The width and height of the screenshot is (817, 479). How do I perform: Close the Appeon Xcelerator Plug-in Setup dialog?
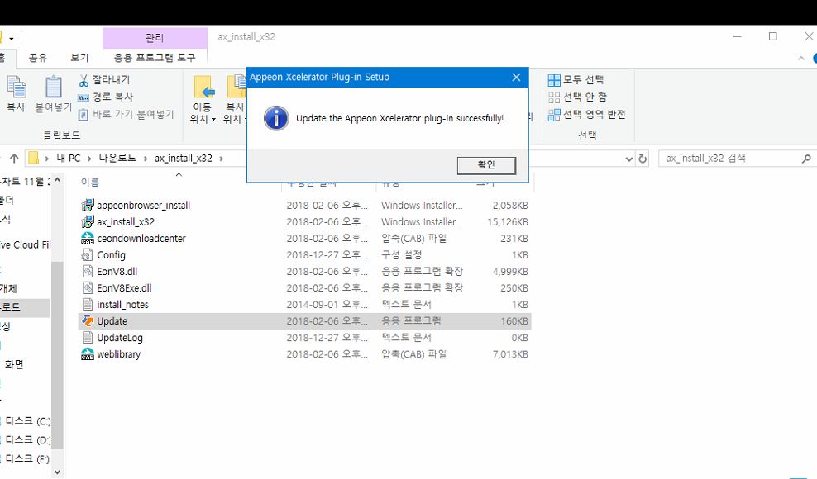coord(516,77)
